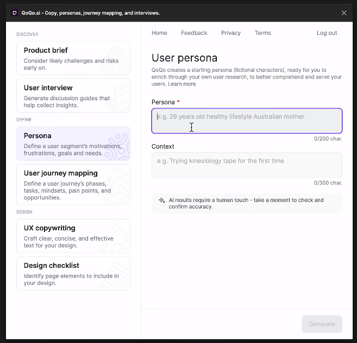Open the Product brief card
This screenshot has width=357, height=343.
(x=73, y=58)
